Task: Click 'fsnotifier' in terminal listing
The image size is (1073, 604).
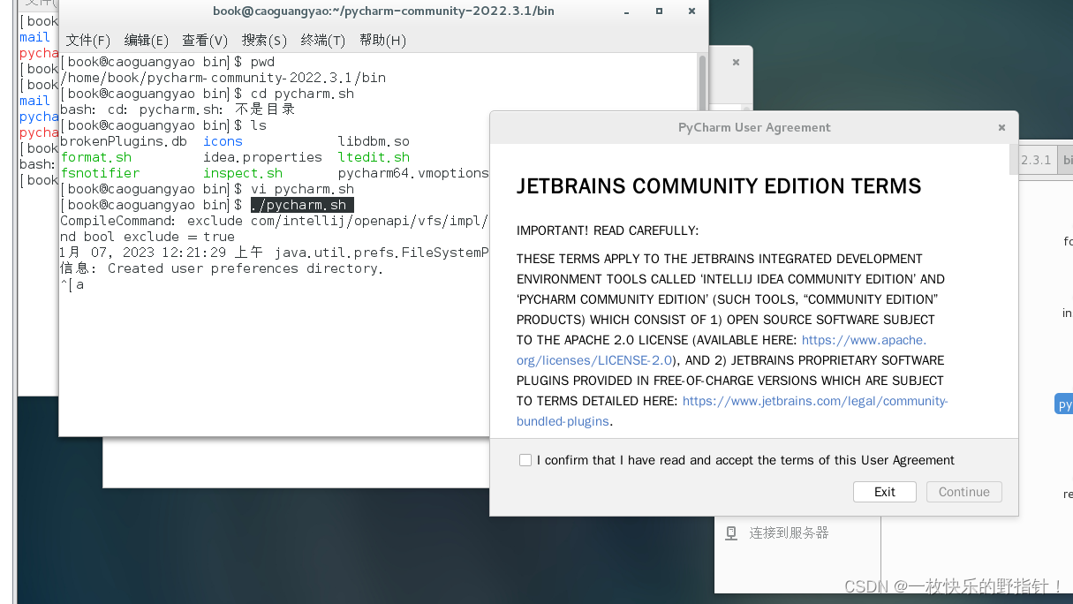Action: coord(100,173)
